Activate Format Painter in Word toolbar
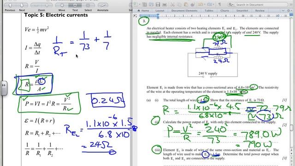 pos(193,5)
